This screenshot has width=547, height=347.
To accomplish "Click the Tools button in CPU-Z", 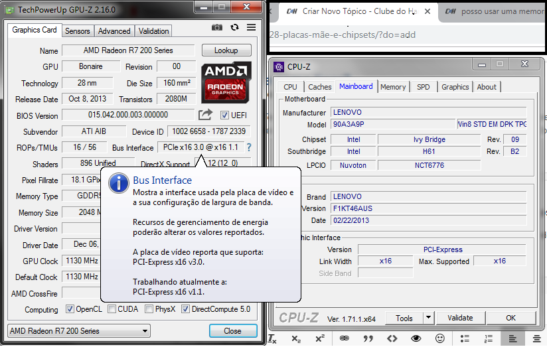I will pyautogui.click(x=404, y=318).
